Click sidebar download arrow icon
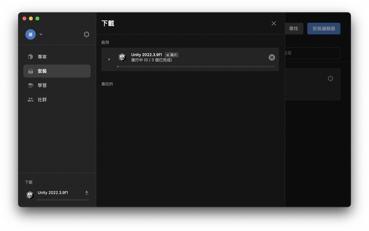Screen dimensions: 369x231 [86, 193]
